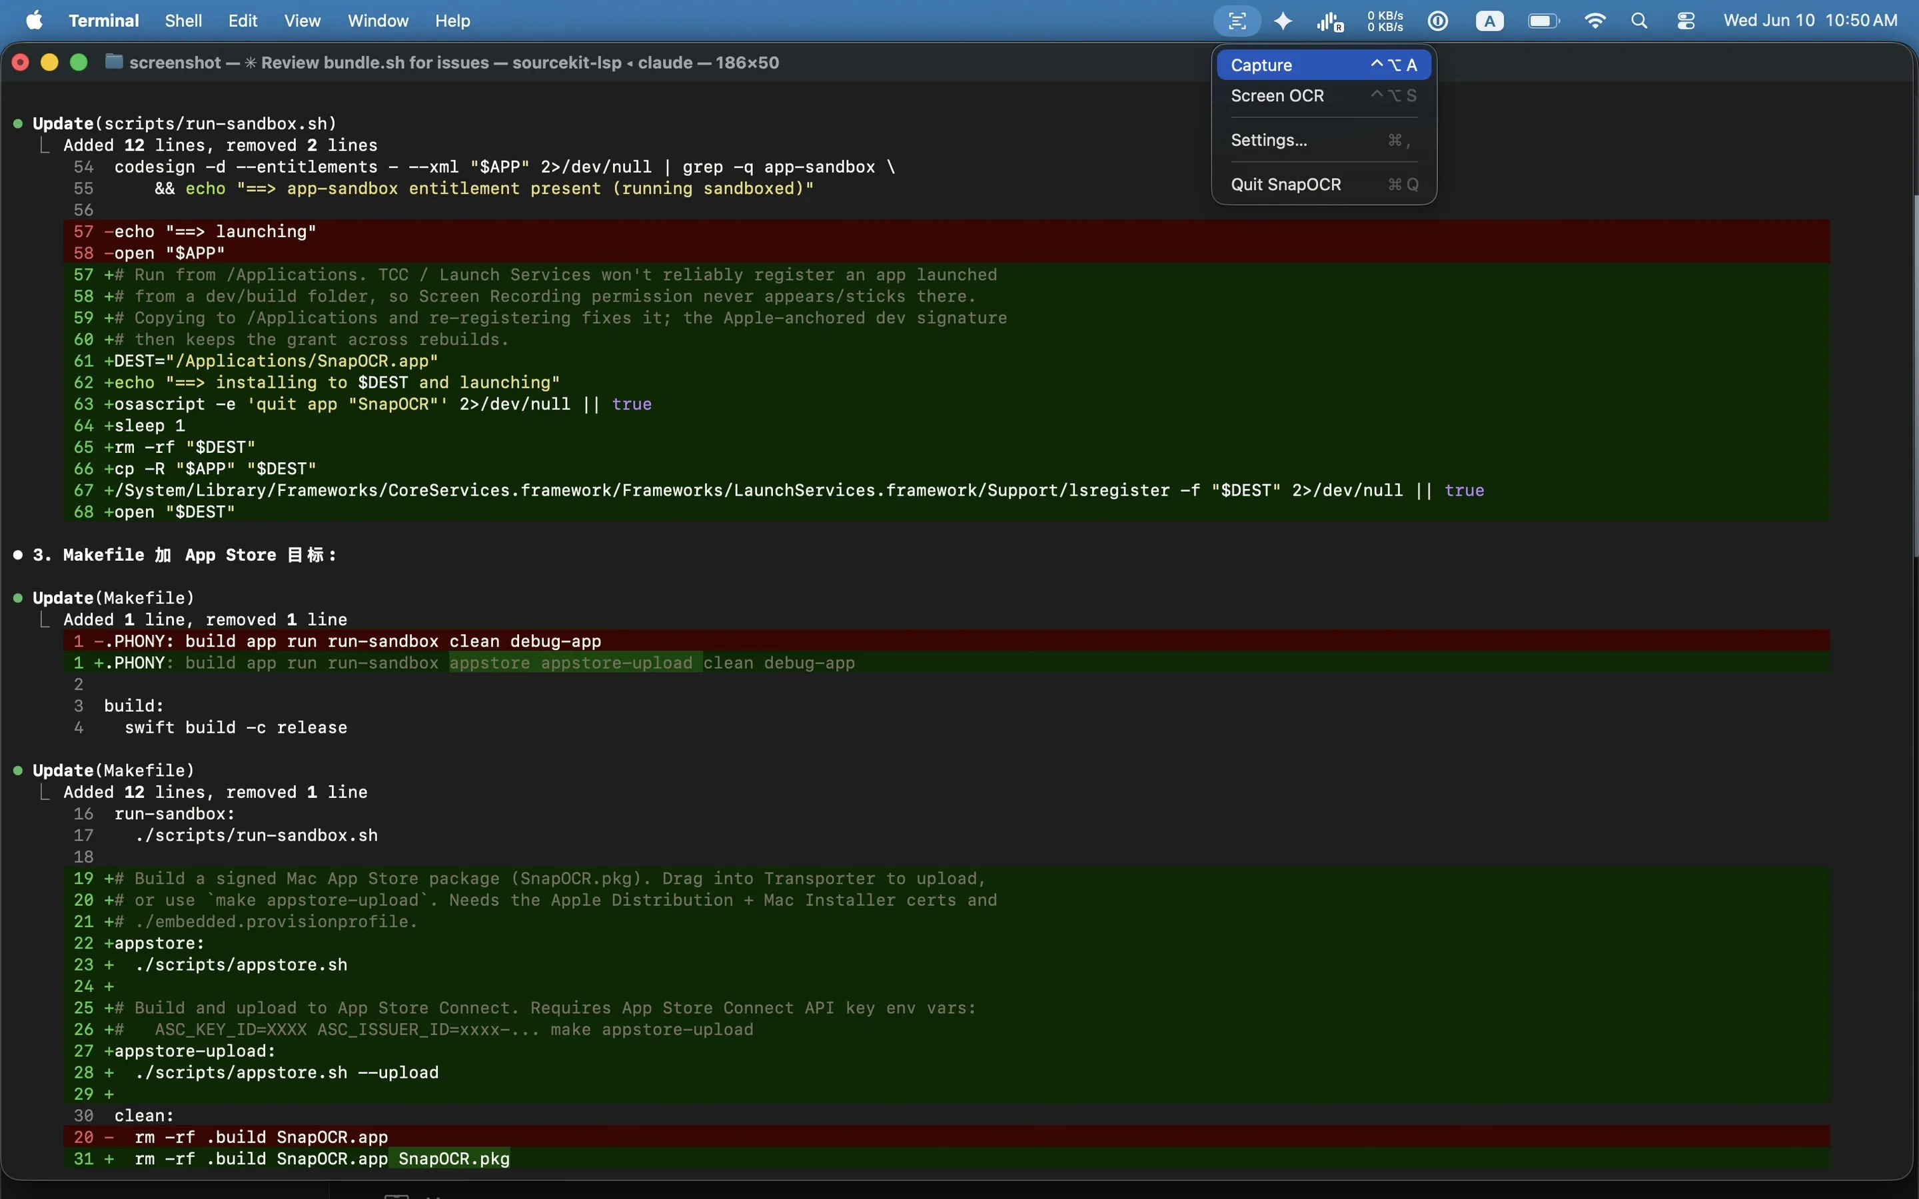Open the View menu
Viewport: 1919px width, 1199px height.
tap(302, 21)
